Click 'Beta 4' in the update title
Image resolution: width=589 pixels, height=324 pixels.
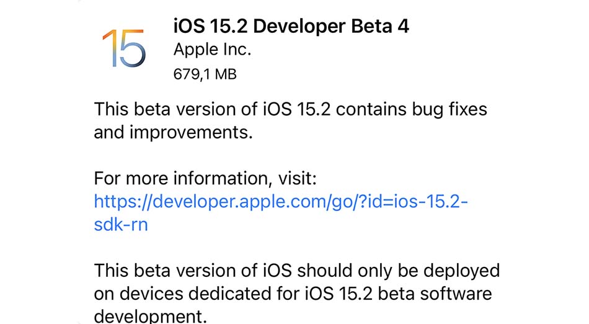click(x=380, y=26)
